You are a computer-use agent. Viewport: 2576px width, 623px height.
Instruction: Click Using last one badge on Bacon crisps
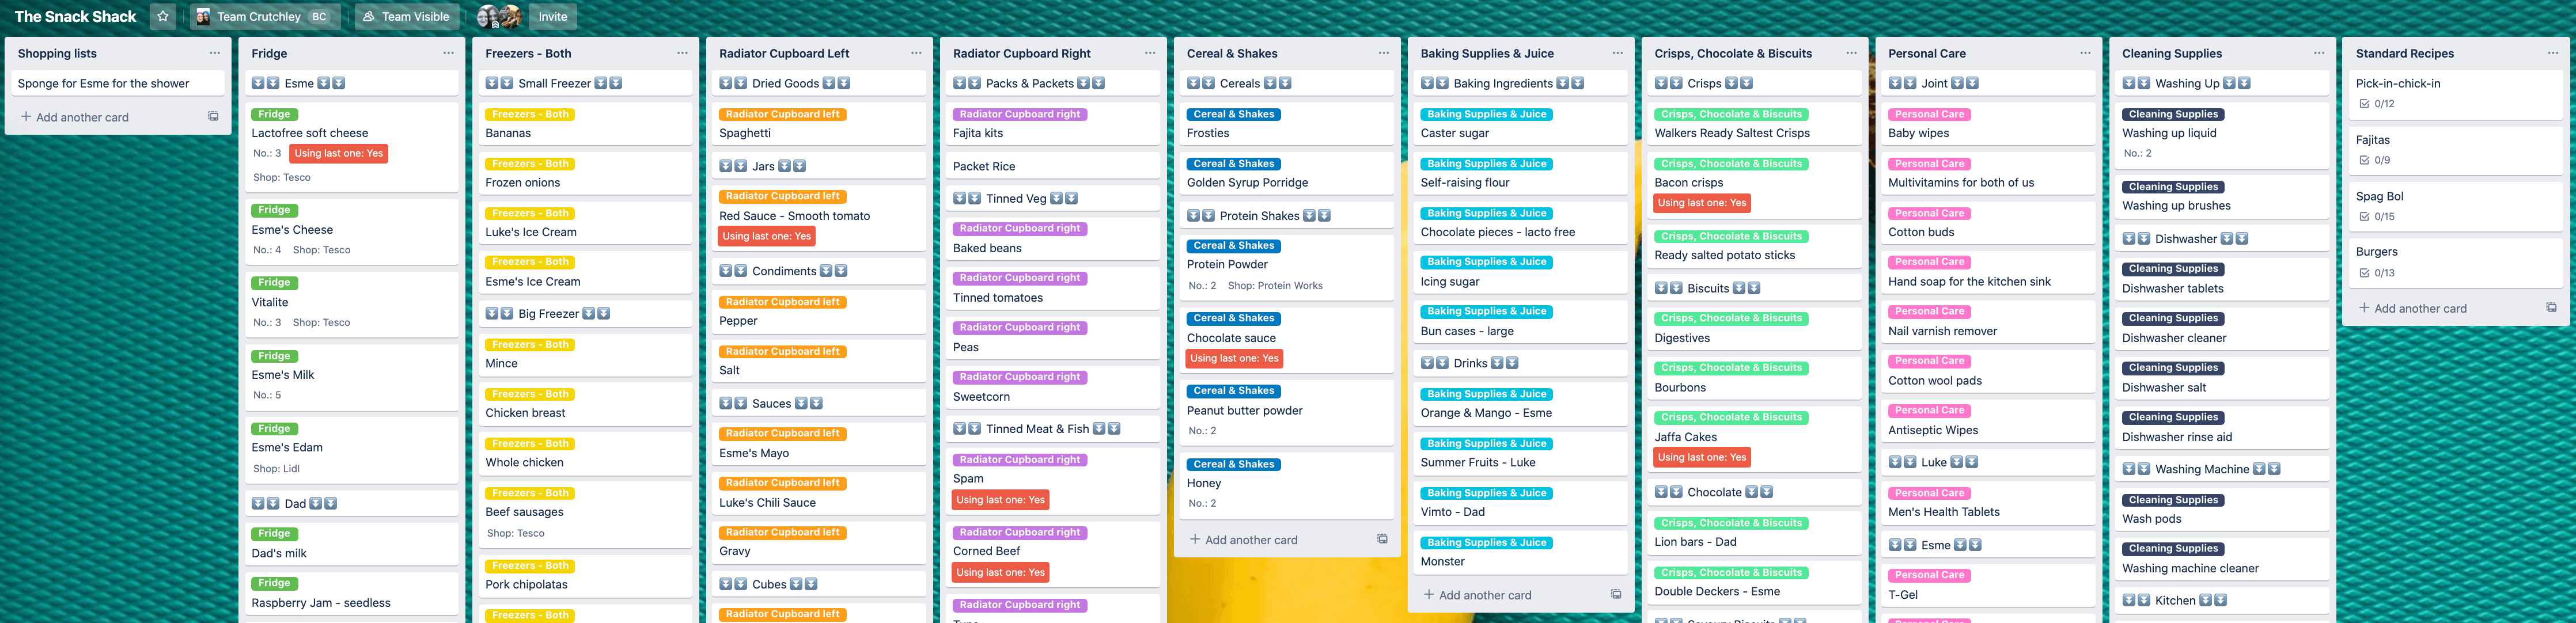1702,203
